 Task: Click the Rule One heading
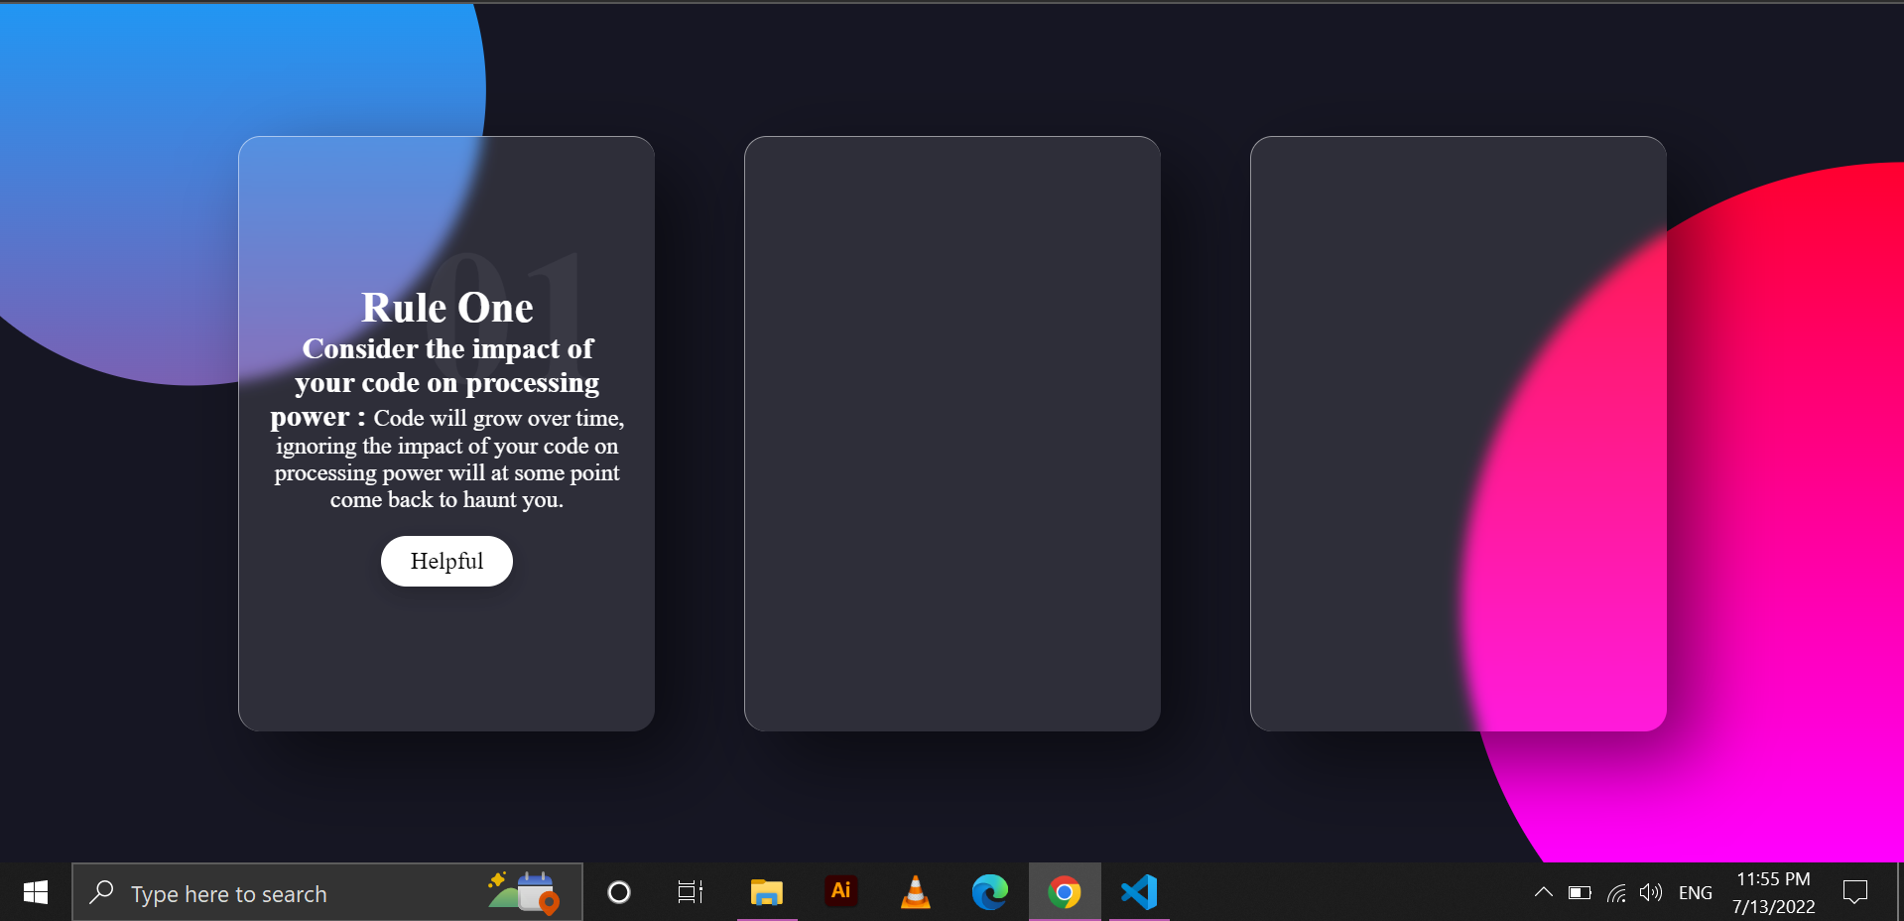(x=446, y=308)
